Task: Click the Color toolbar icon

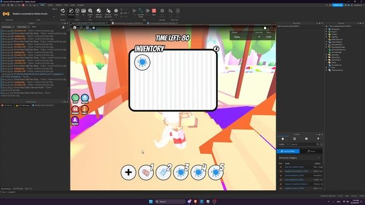Action: pos(116,12)
